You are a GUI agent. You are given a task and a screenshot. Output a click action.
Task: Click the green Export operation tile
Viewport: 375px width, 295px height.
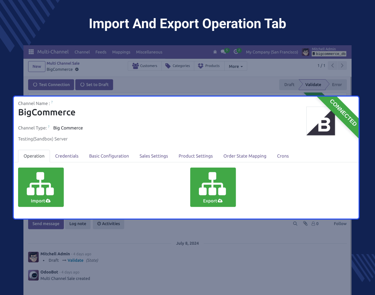(x=213, y=187)
